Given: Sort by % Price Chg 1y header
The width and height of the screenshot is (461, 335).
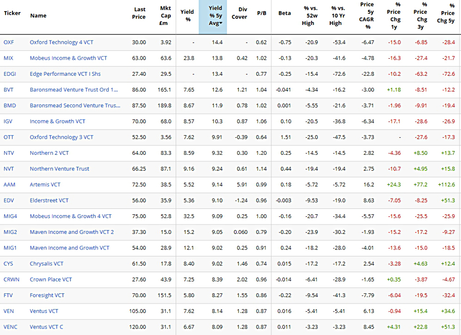Looking at the screenshot, I should [394, 16].
